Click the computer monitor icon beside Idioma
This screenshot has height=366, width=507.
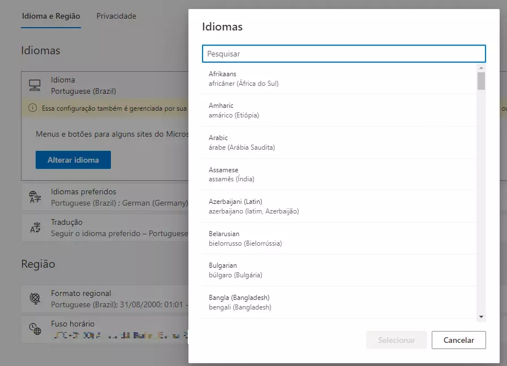(35, 85)
